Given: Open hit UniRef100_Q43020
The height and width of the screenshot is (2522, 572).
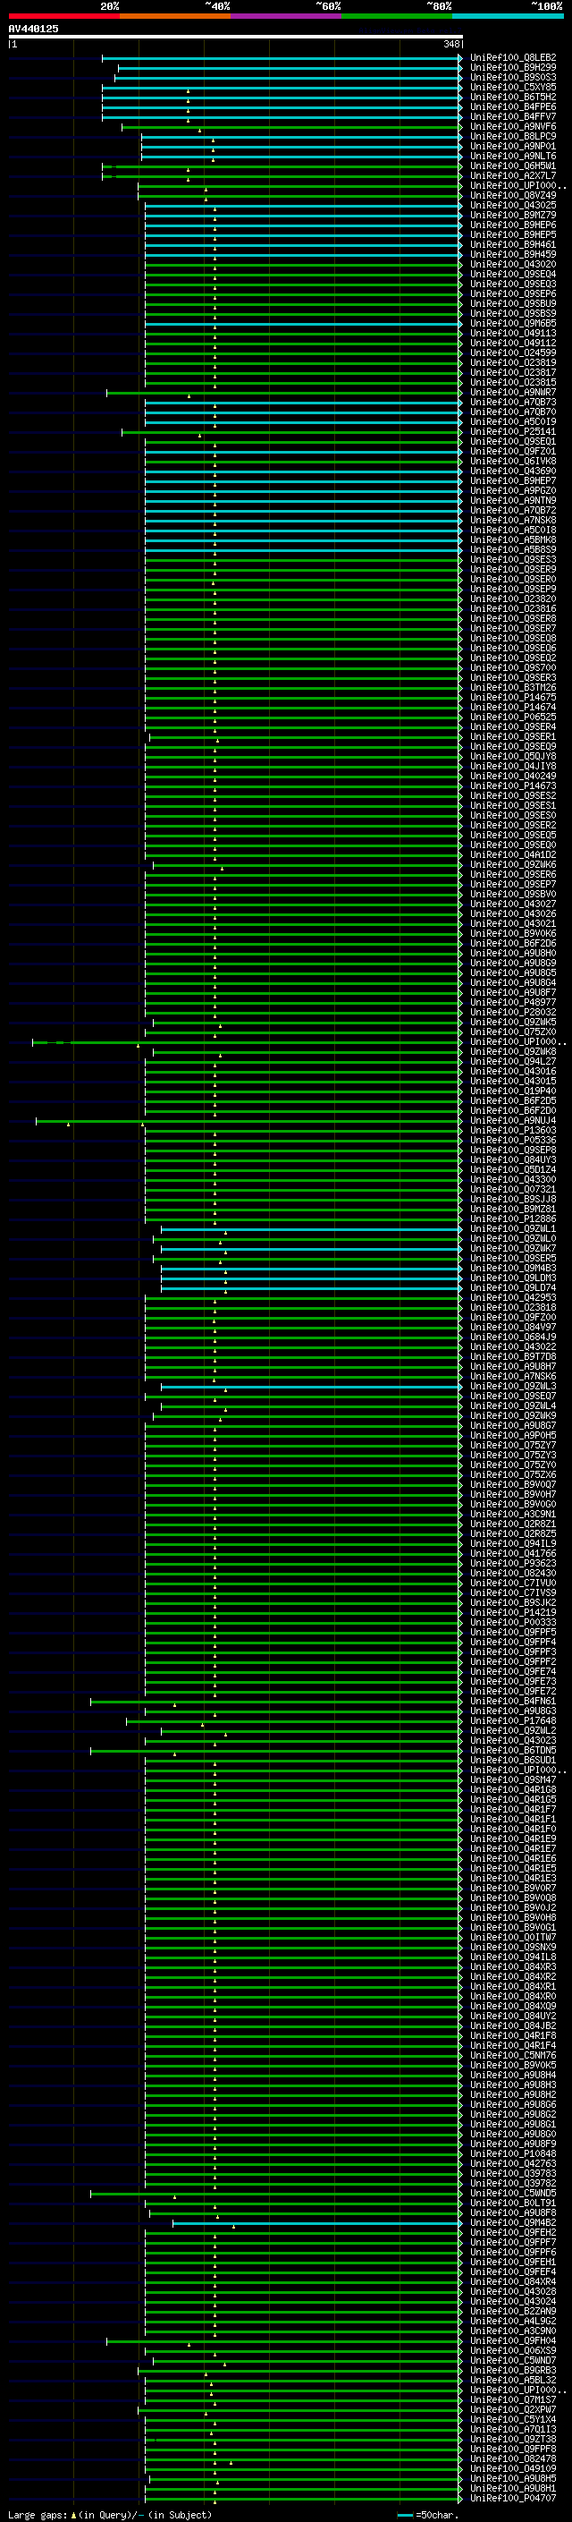Looking at the screenshot, I should (x=513, y=264).
